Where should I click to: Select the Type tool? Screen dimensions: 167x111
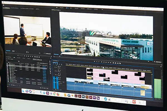(x=50, y=73)
